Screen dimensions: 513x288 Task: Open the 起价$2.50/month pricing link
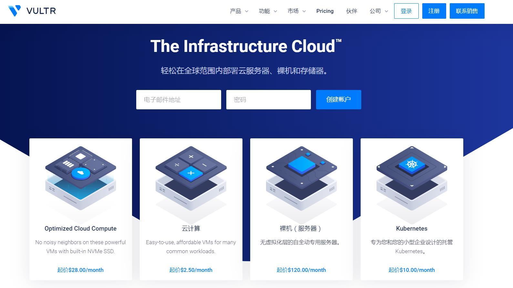191,270
